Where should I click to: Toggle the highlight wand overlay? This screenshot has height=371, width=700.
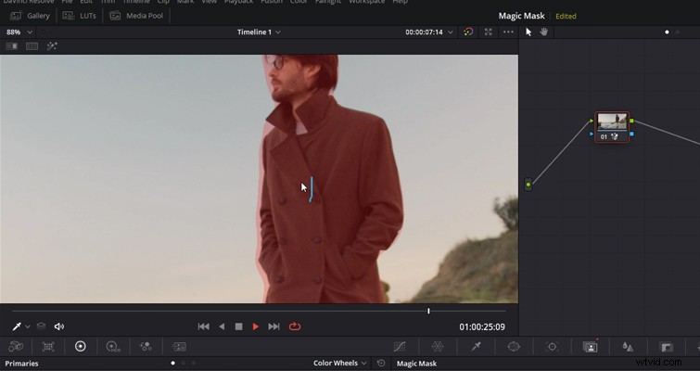pos(52,46)
